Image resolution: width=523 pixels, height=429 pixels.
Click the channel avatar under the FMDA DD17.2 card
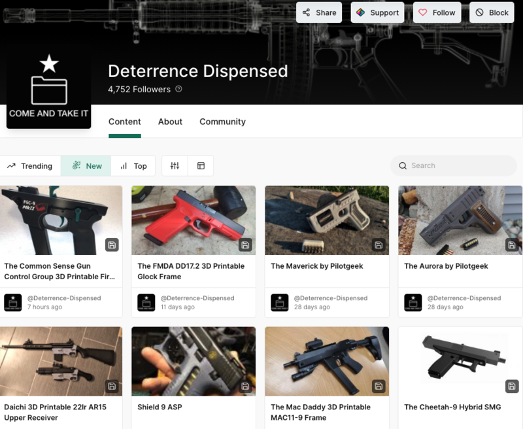coord(146,302)
